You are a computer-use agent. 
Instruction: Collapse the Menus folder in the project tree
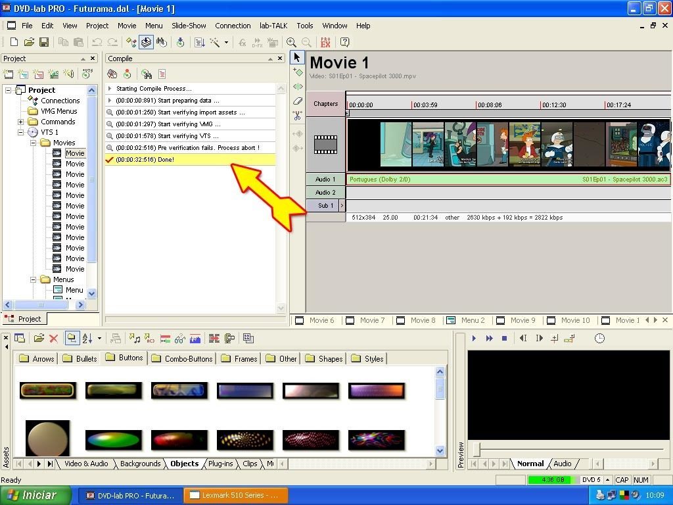click(33, 279)
